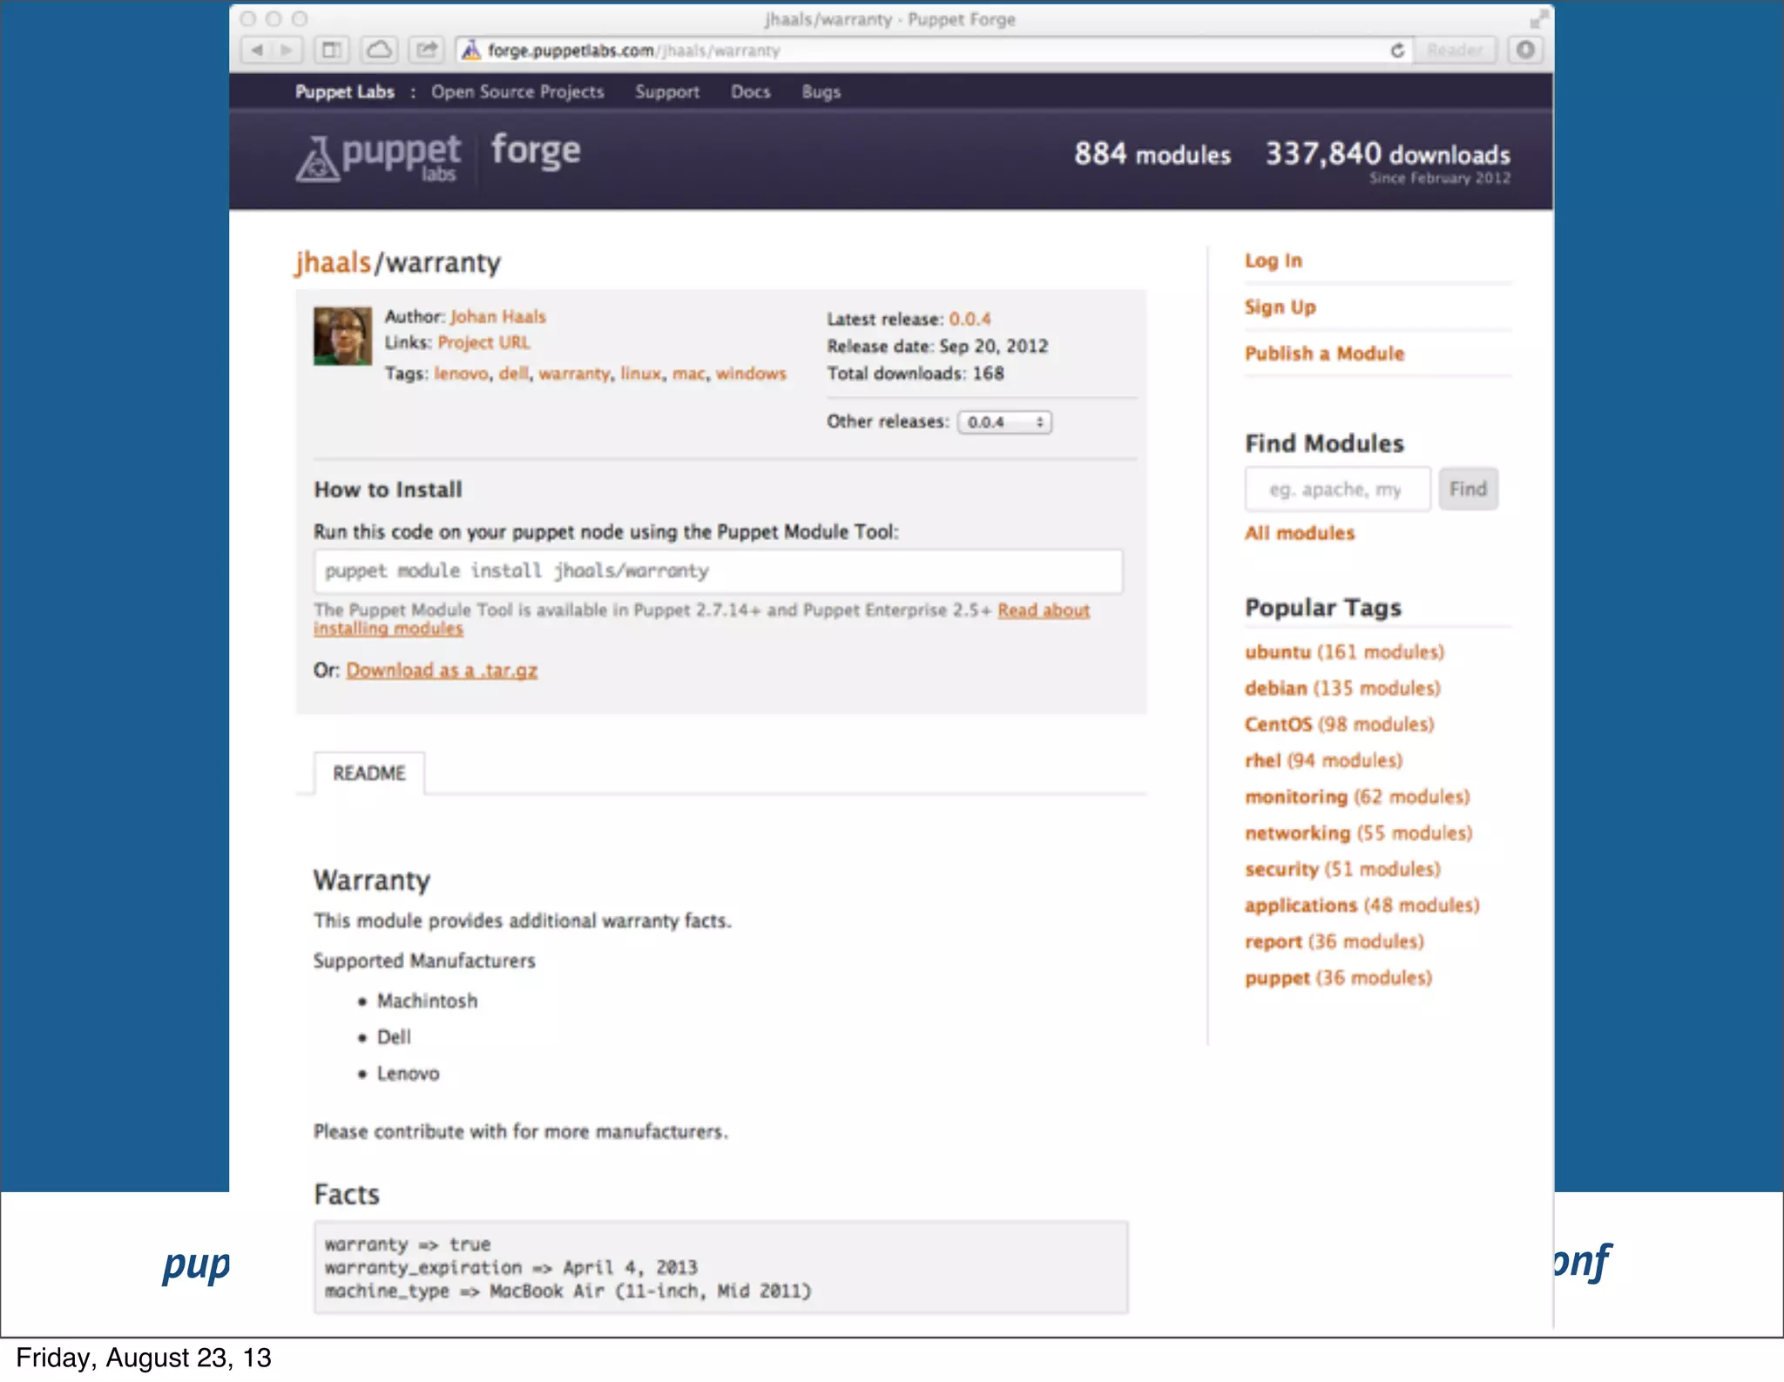Click the browser forward arrow button
This screenshot has height=1382, width=1784.
286,51
